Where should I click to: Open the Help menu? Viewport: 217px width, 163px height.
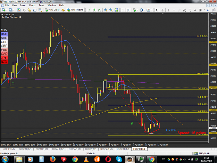point(61,5)
